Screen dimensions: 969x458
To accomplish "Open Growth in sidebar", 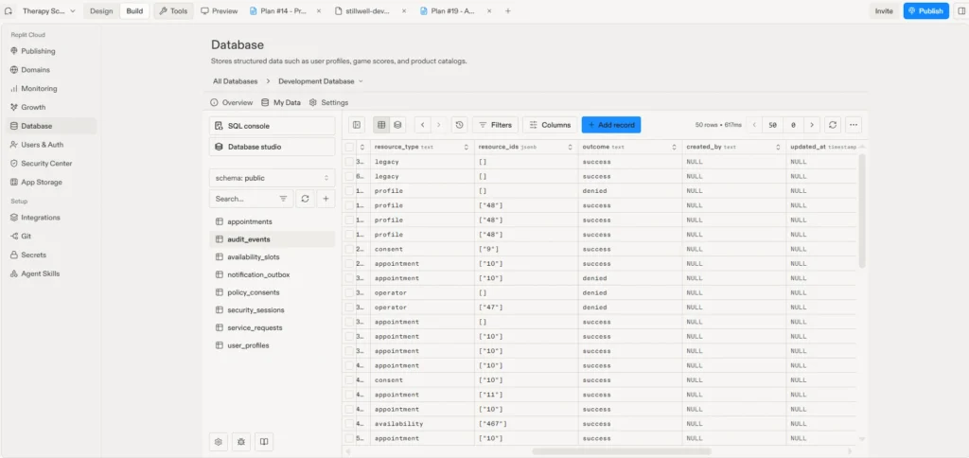I will tap(51, 107).
